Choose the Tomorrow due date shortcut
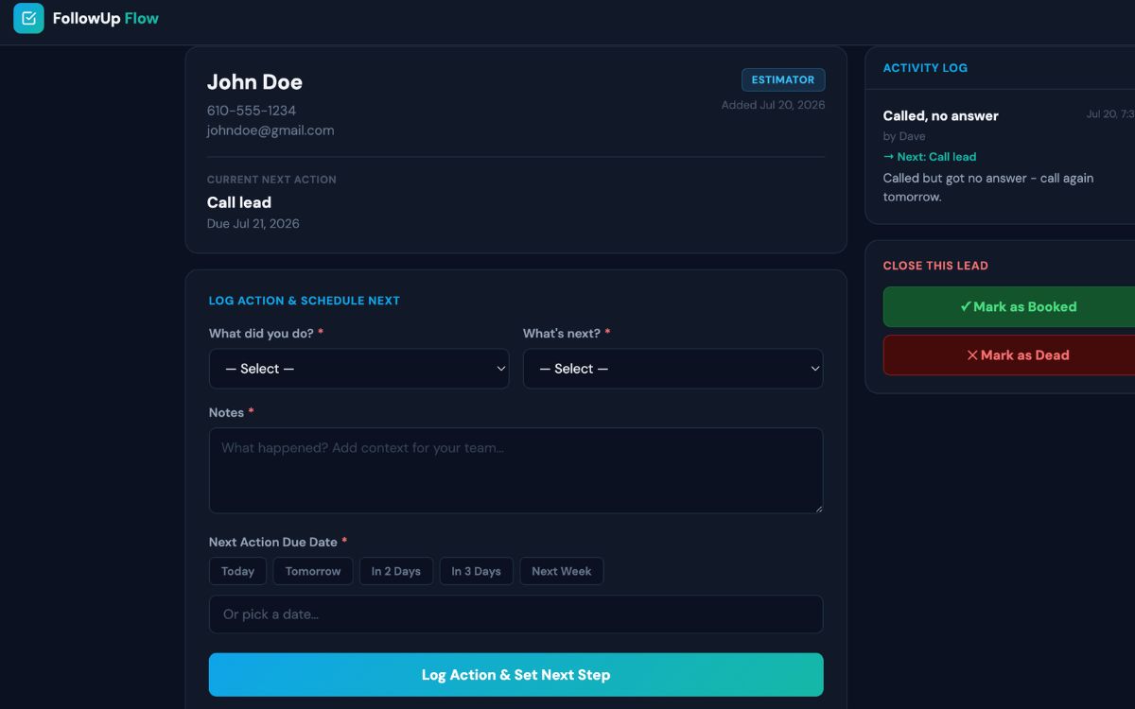The width and height of the screenshot is (1135, 709). click(x=313, y=571)
